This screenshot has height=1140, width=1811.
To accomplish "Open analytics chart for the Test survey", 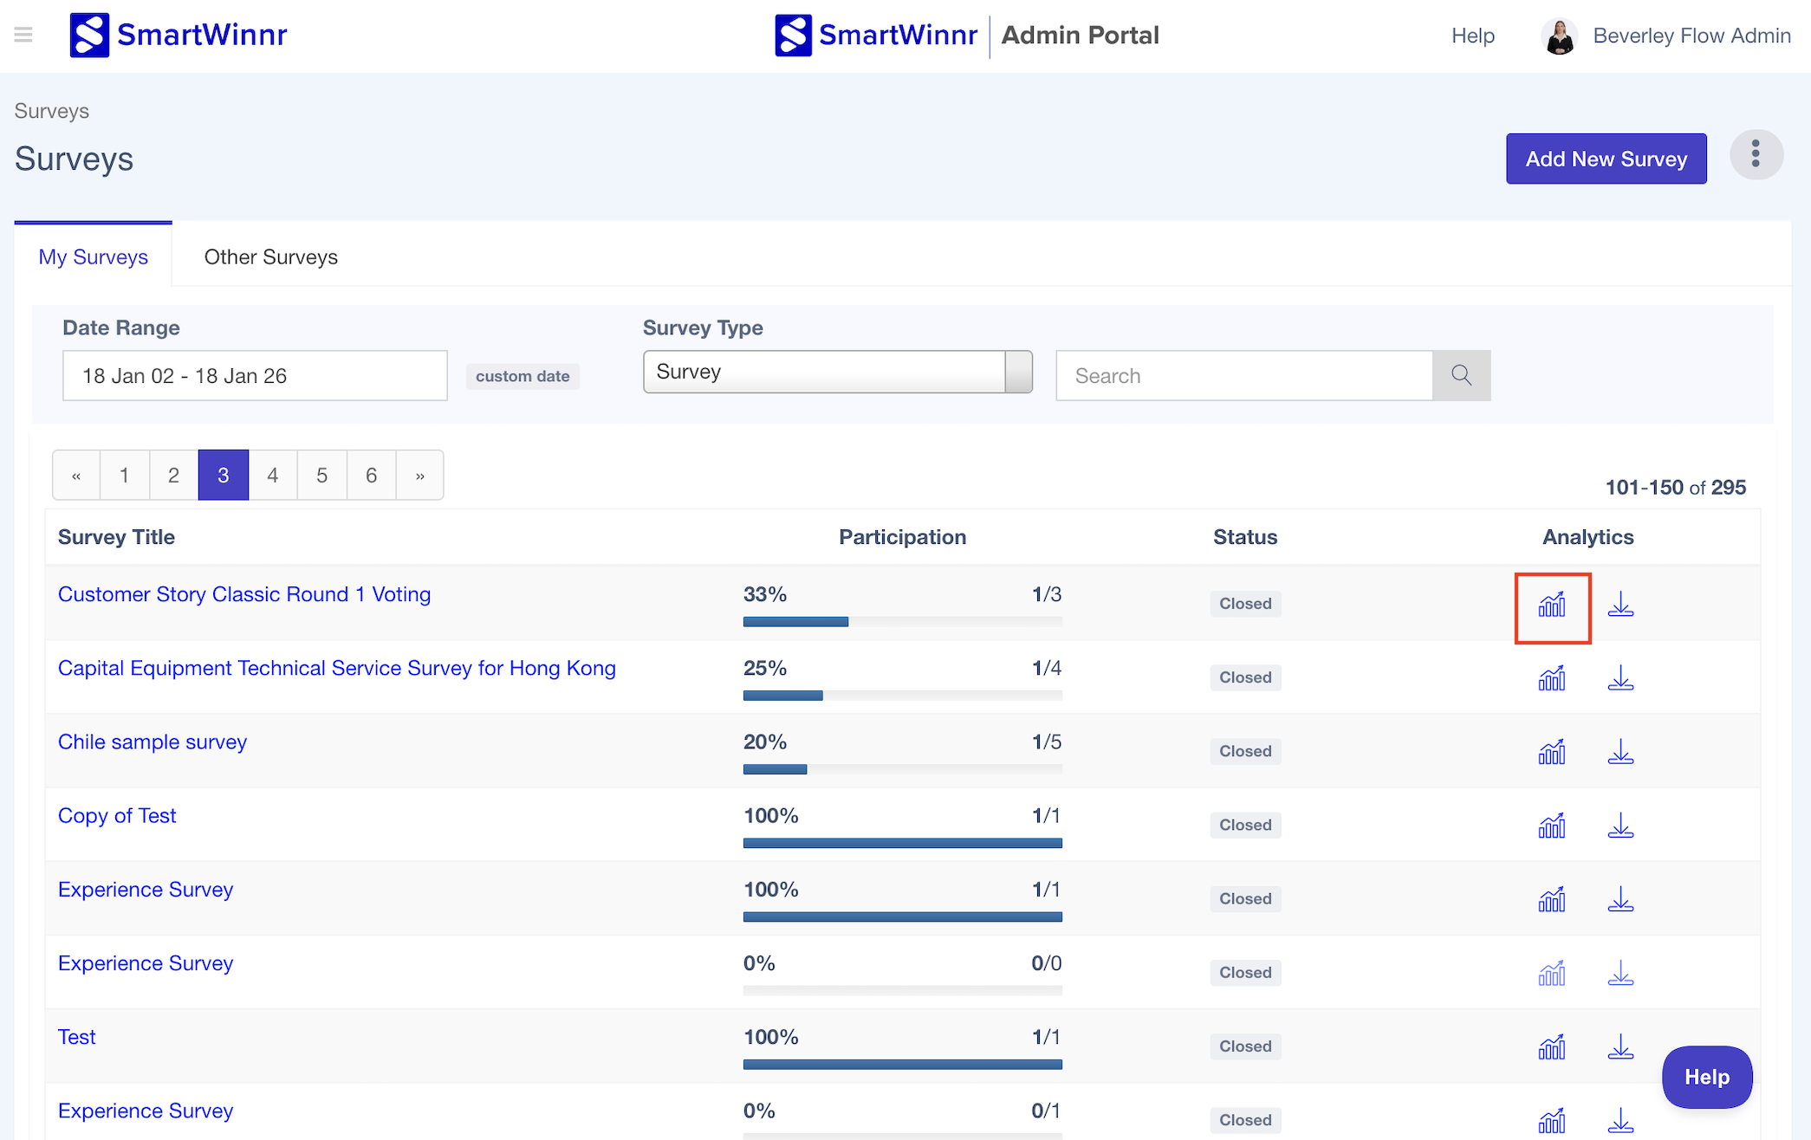I will tap(1552, 1046).
